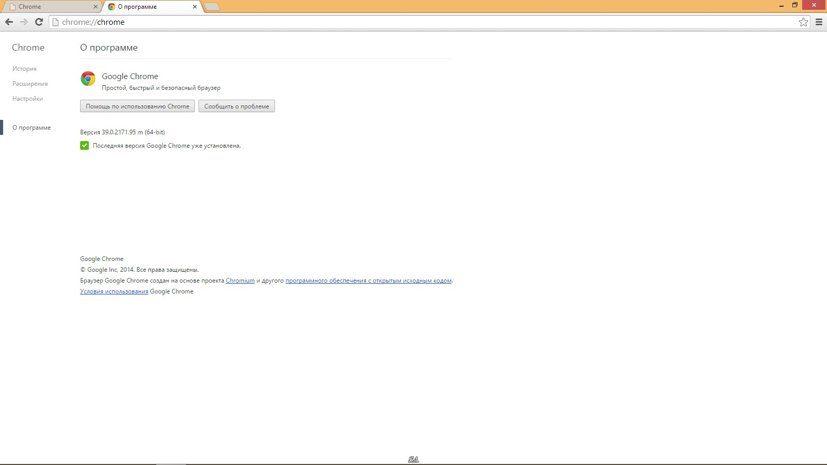This screenshot has height=465, width=827.
Task: Click the 'О программе' page heading
Action: pos(109,48)
